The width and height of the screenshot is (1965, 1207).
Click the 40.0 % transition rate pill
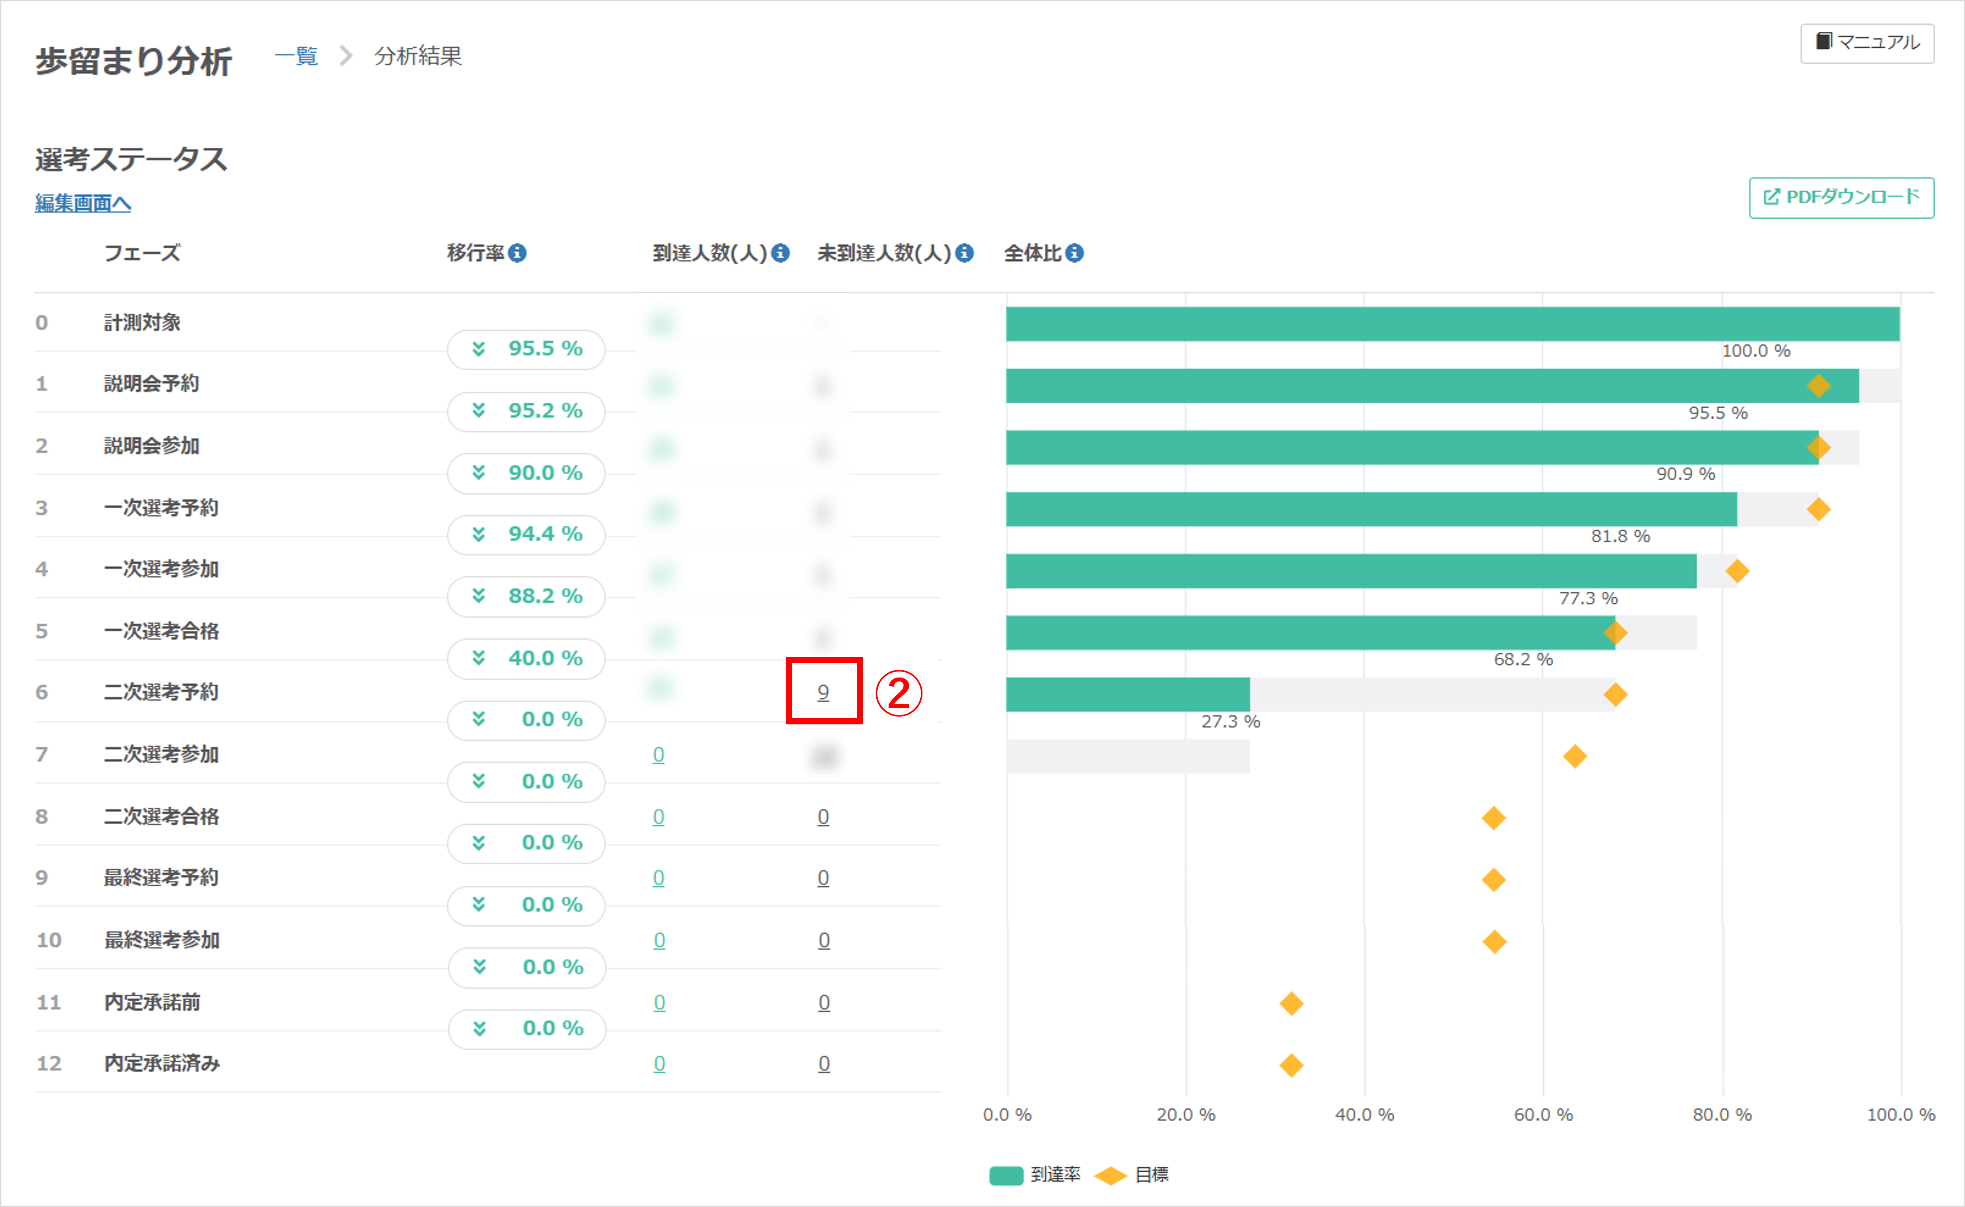tap(526, 658)
